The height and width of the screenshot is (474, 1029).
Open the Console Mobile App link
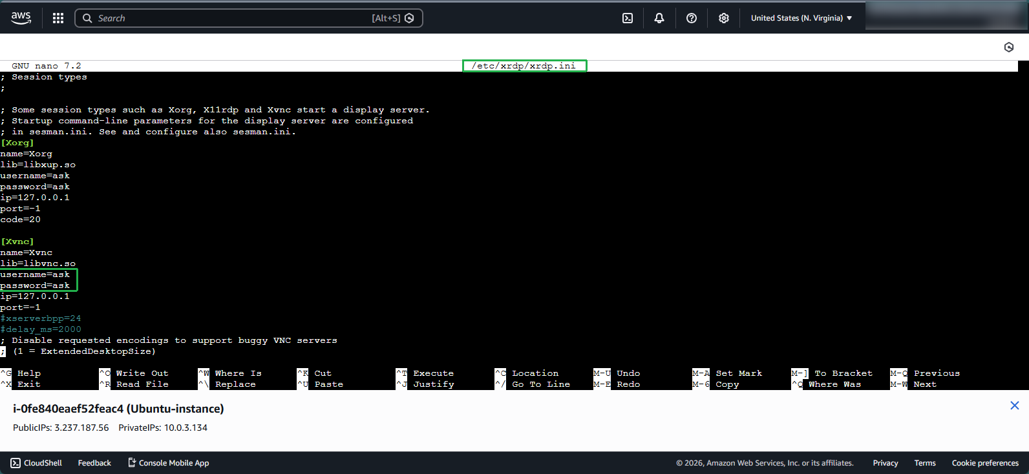(x=168, y=463)
